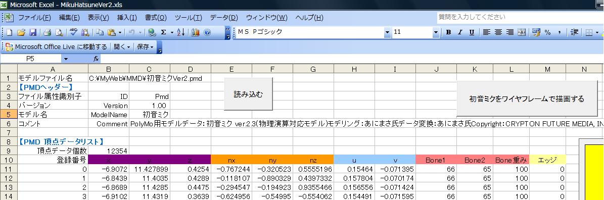Click the Paste clipboard icon
This screenshot has height=200, width=604.
click(x=112, y=33)
